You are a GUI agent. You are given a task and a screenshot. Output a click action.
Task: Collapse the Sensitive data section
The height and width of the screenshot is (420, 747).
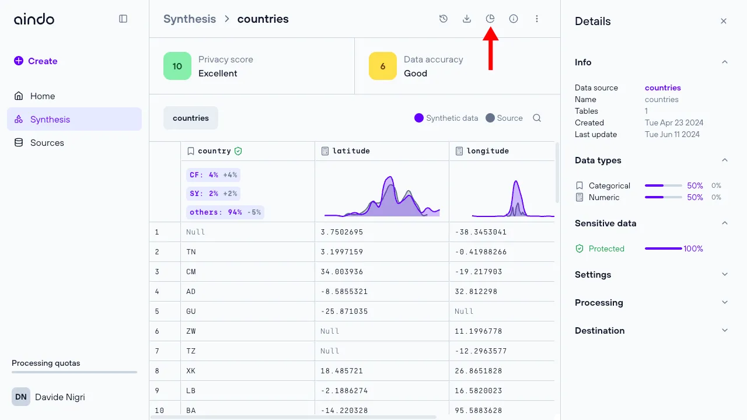coord(725,223)
